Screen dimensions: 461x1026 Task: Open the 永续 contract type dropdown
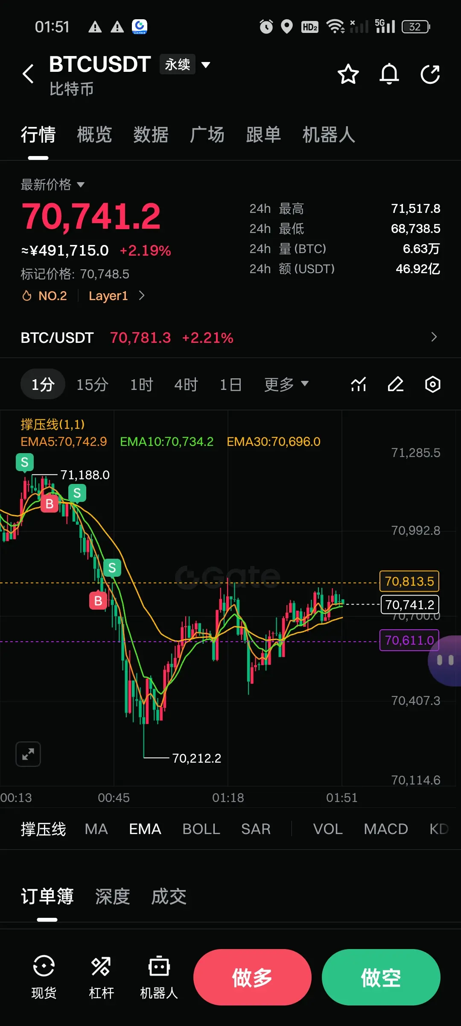pyautogui.click(x=185, y=65)
